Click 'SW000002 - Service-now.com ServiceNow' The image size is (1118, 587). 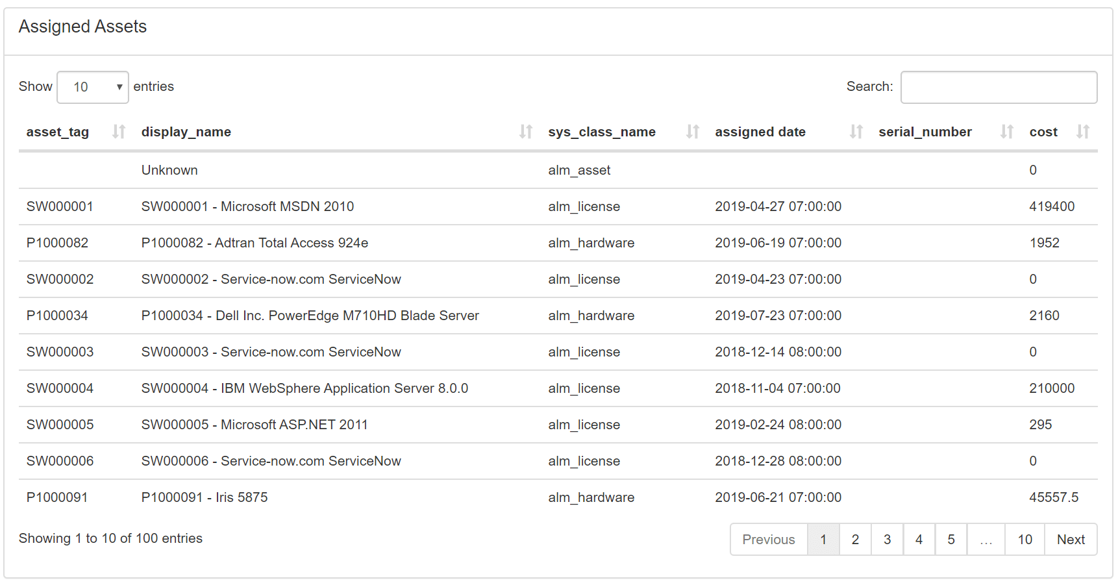click(x=271, y=279)
